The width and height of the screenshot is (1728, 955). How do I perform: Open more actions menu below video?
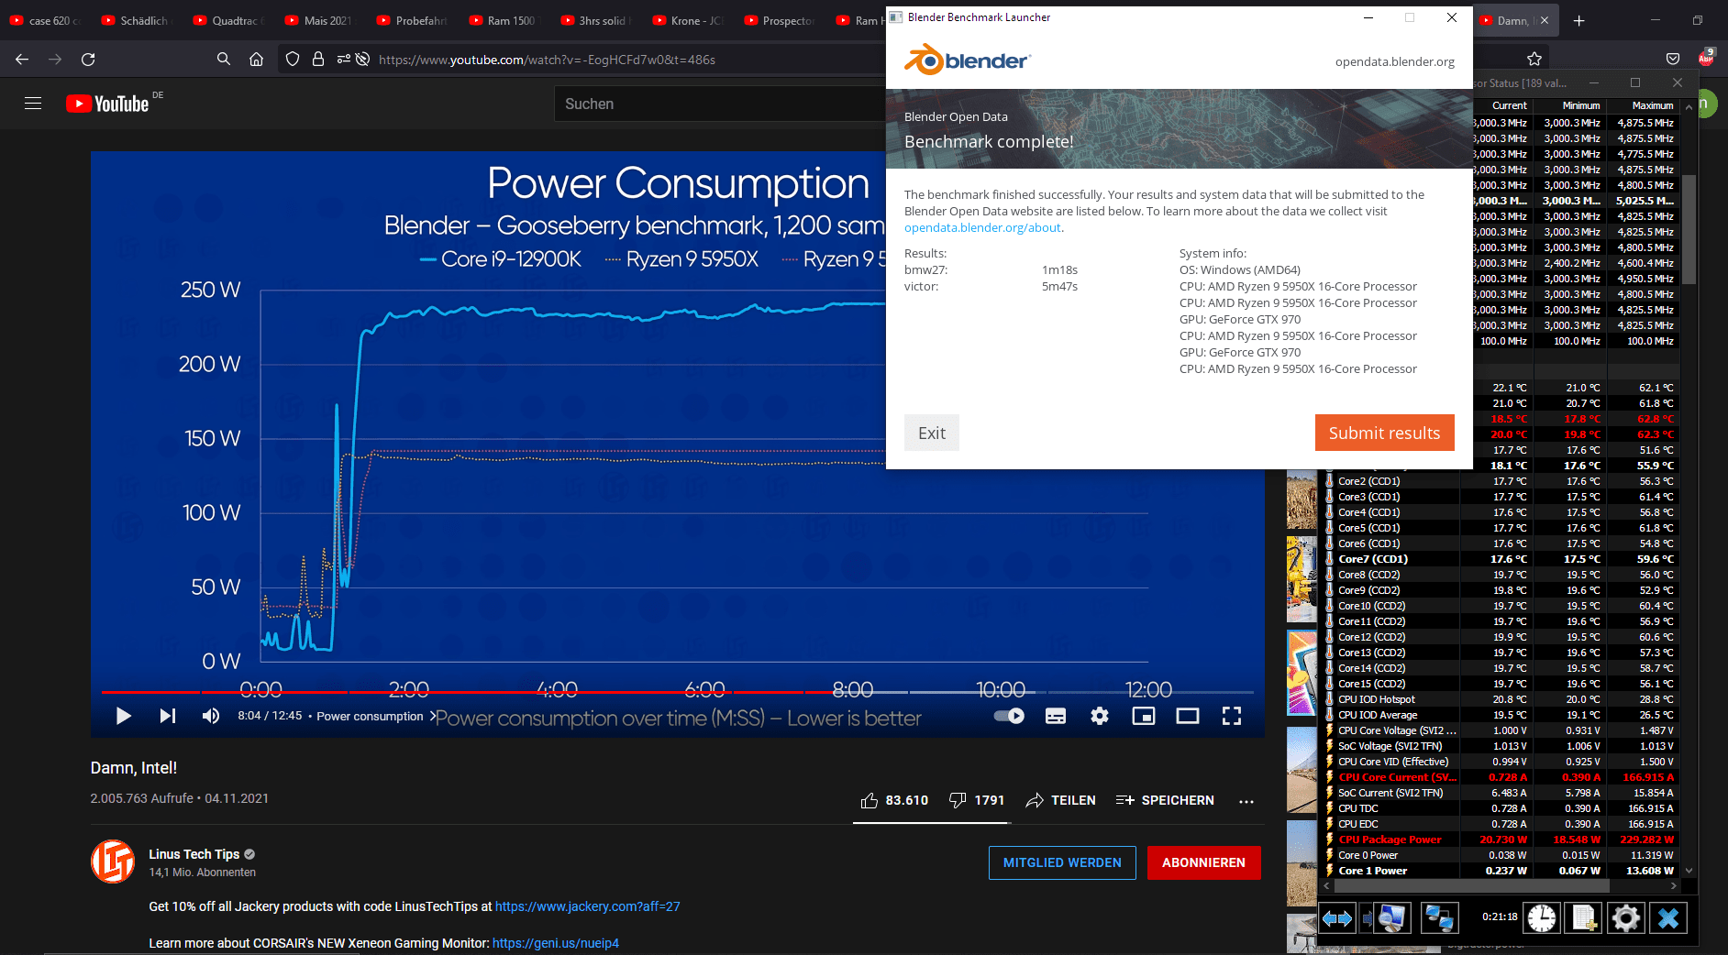coord(1246,801)
